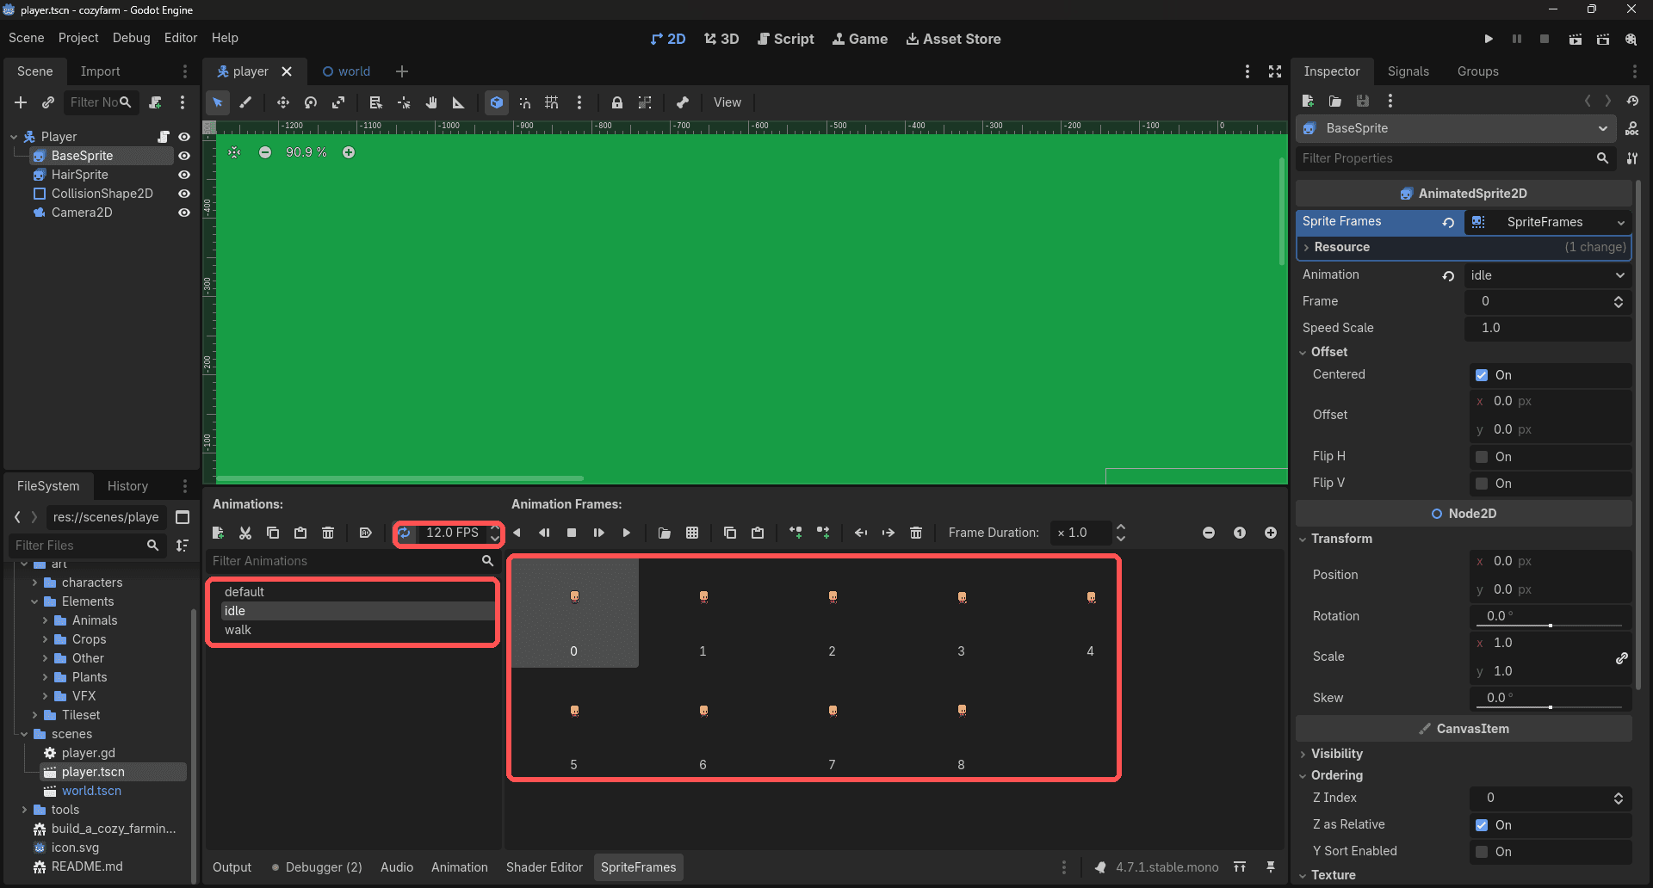The image size is (1653, 888).
Task: Toggle visibility of HairSprite node
Action: click(x=184, y=175)
